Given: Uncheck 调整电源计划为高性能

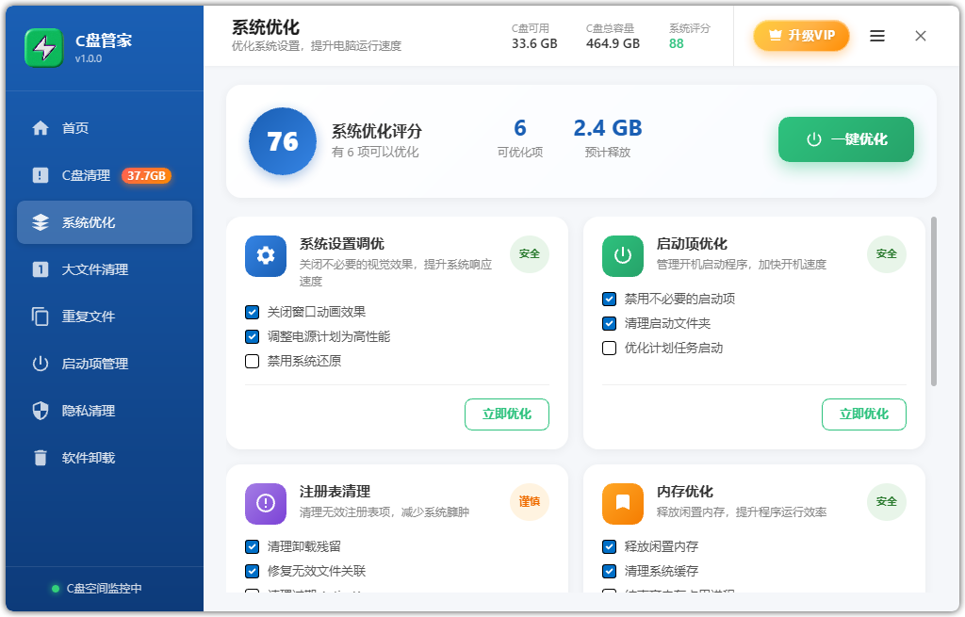Looking at the screenshot, I should click(253, 336).
